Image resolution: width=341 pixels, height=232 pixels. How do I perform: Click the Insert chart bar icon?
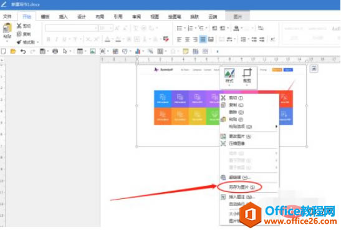pos(137,51)
